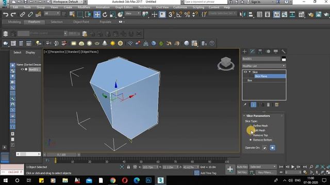
Task: Click the cone primitive icon in toolbar
Action: click(x=105, y=43)
